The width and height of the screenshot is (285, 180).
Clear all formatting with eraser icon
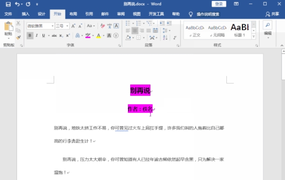point(102,26)
